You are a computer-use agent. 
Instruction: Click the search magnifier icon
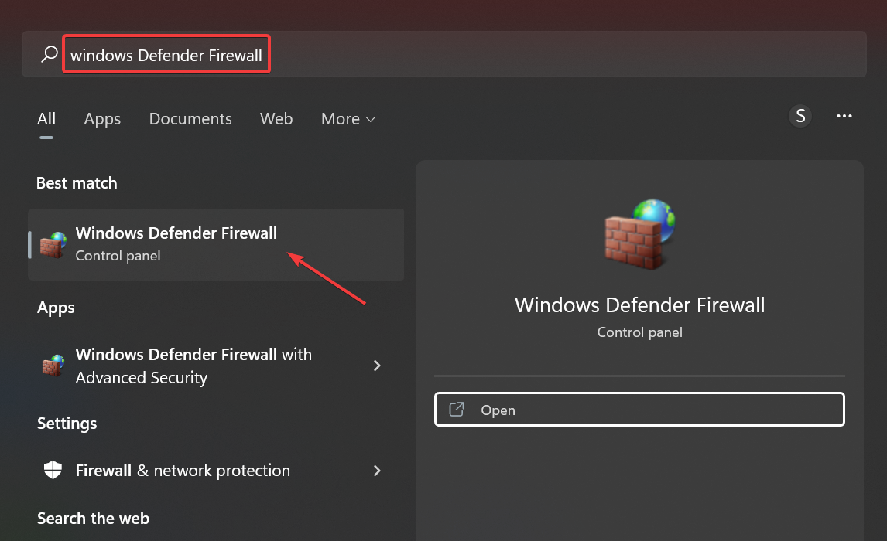50,54
